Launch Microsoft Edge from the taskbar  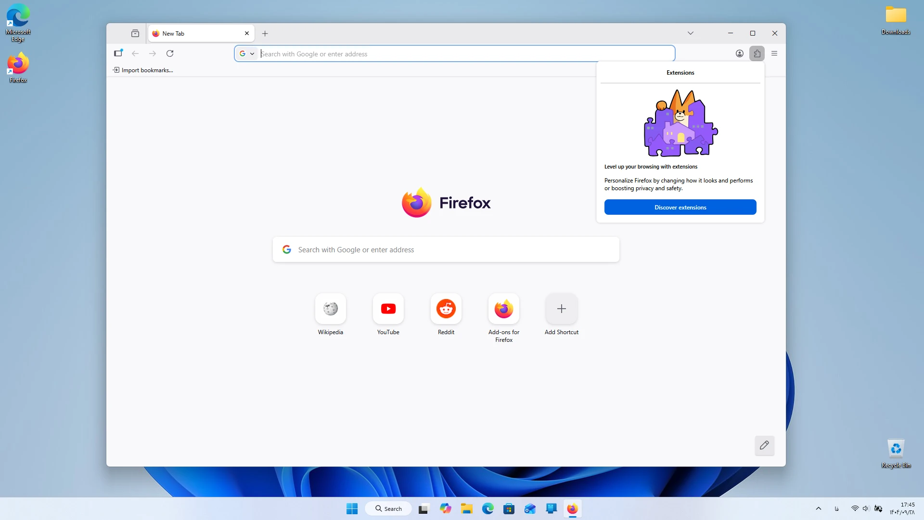[488, 508]
